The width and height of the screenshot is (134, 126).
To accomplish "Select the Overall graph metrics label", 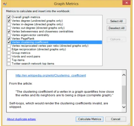I will 26,17.
